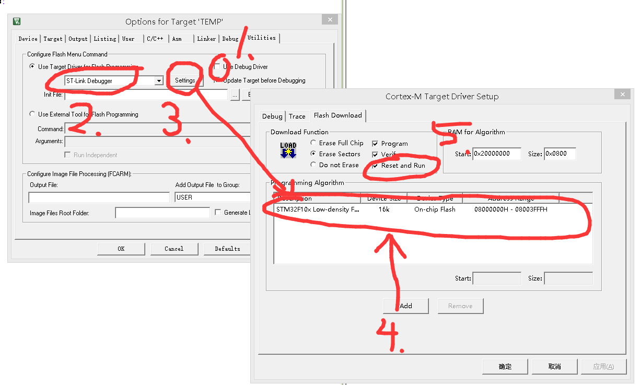Viewport: 641px width, 385px height.
Task: Toggle Use Debug Driver checkbox
Action: click(x=217, y=67)
